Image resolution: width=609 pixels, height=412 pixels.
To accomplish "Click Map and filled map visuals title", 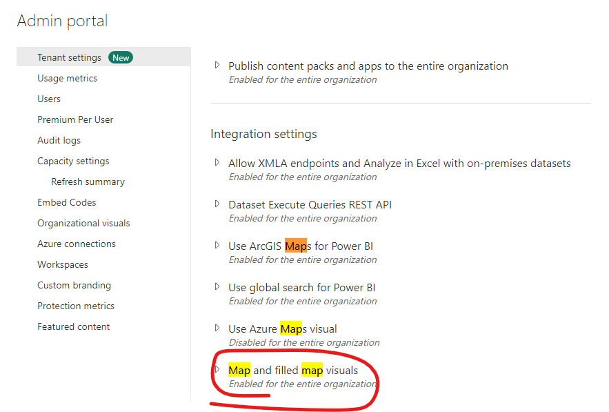I will 293,371.
